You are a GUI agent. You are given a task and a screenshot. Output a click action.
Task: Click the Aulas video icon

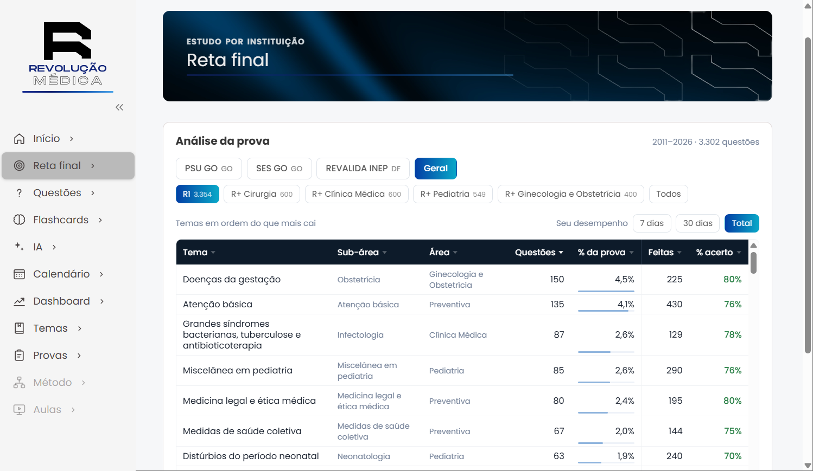pyautogui.click(x=19, y=410)
